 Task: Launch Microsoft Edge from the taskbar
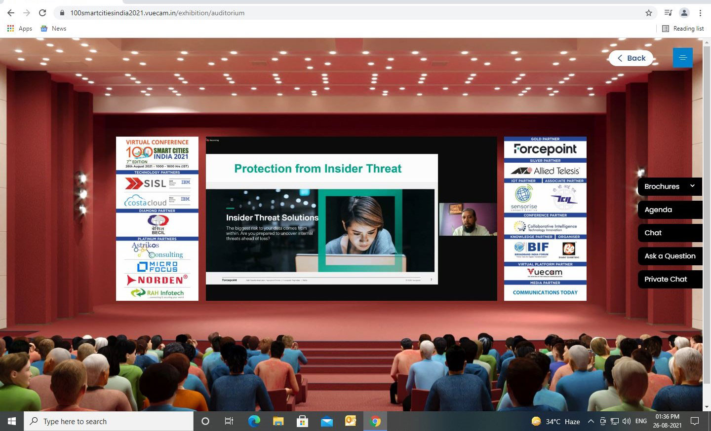pyautogui.click(x=254, y=421)
